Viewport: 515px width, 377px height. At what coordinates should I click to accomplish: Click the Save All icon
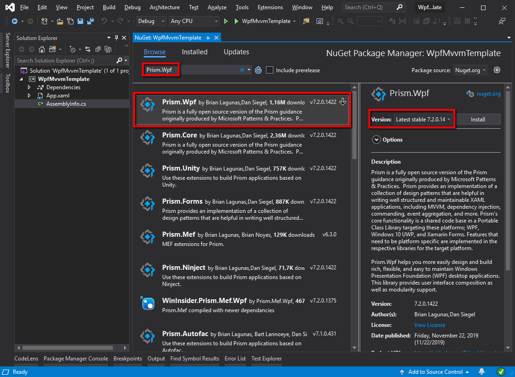click(x=90, y=21)
